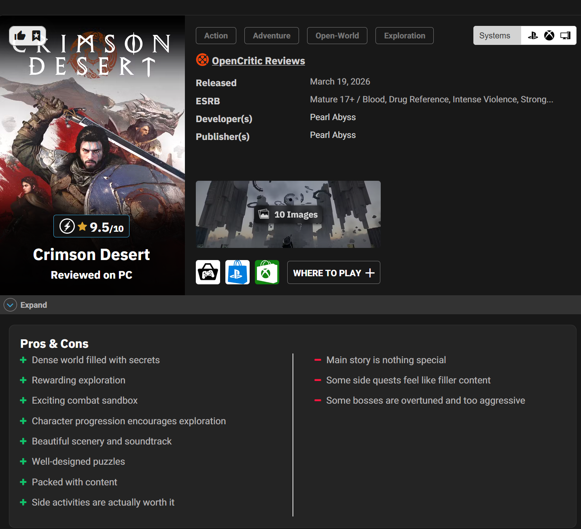This screenshot has width=581, height=529.
Task: Click the plus icon in Where to Play
Action: pos(370,273)
